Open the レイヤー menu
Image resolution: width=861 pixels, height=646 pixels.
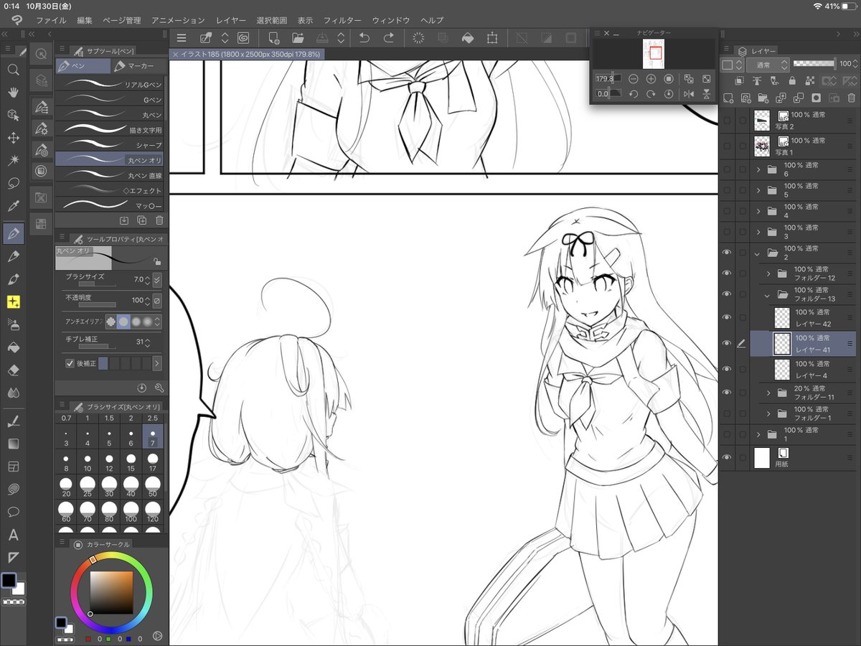230,20
